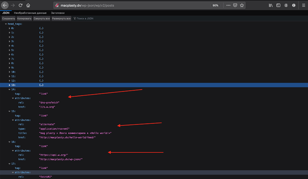Collapse item 14 in head_tags
Image resolution: width=308 pixels, height=179 pixels.
click(9, 89)
